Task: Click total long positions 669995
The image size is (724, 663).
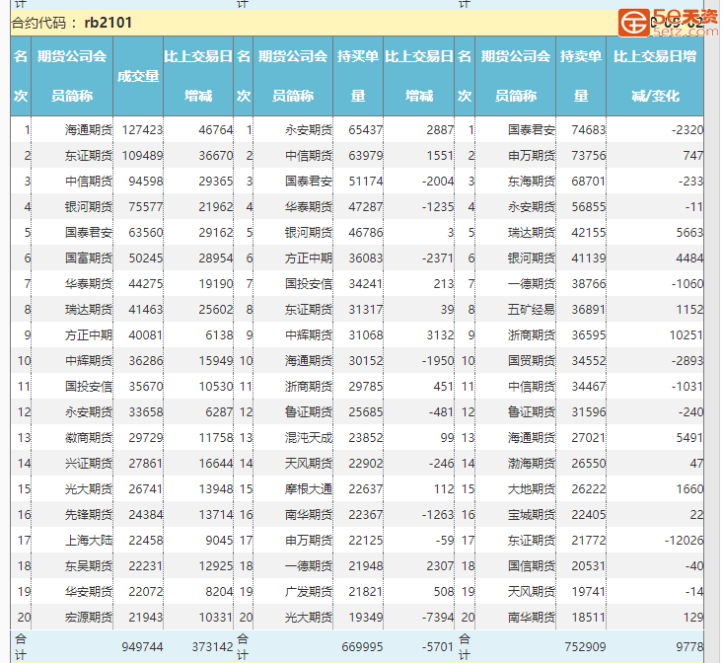Action: 362,647
